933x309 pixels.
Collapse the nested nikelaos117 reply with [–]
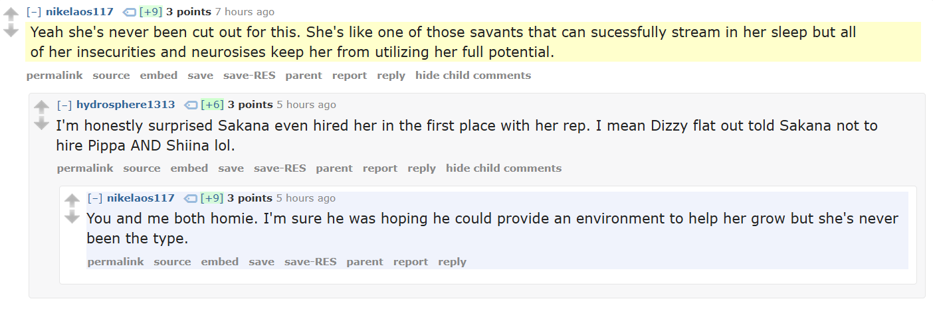click(95, 198)
